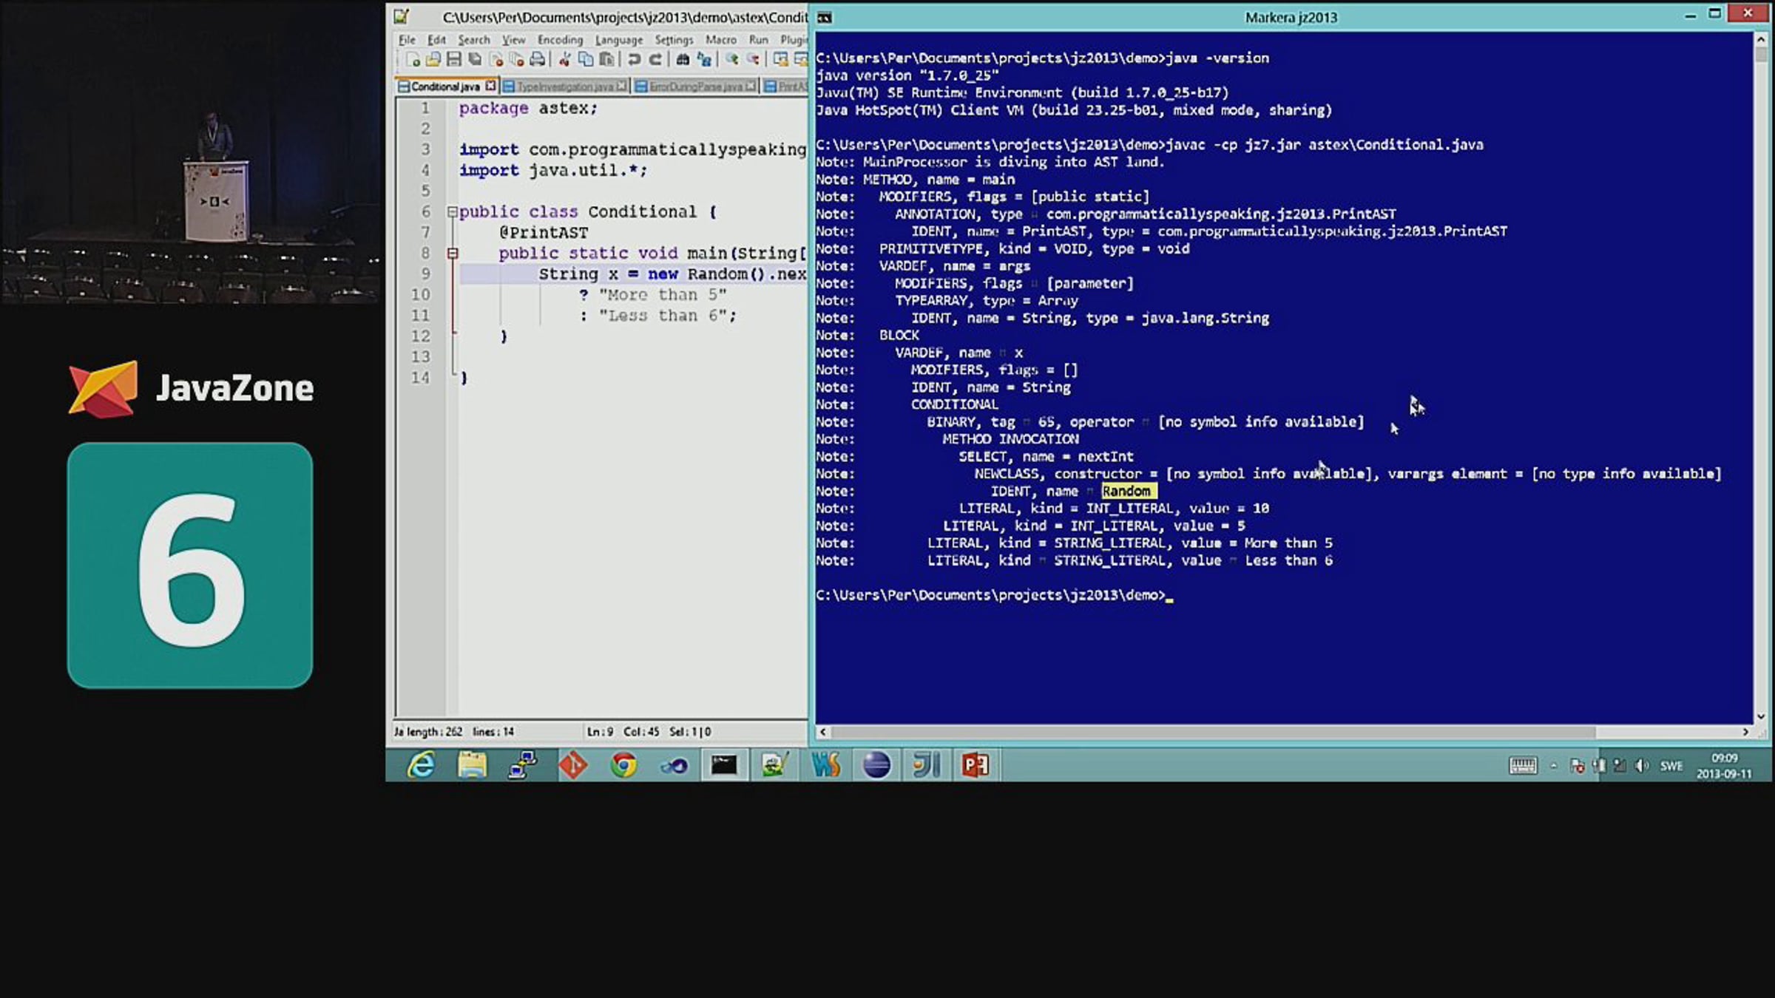Open the Git application on the taskbar
The width and height of the screenshot is (1775, 998).
click(x=573, y=765)
